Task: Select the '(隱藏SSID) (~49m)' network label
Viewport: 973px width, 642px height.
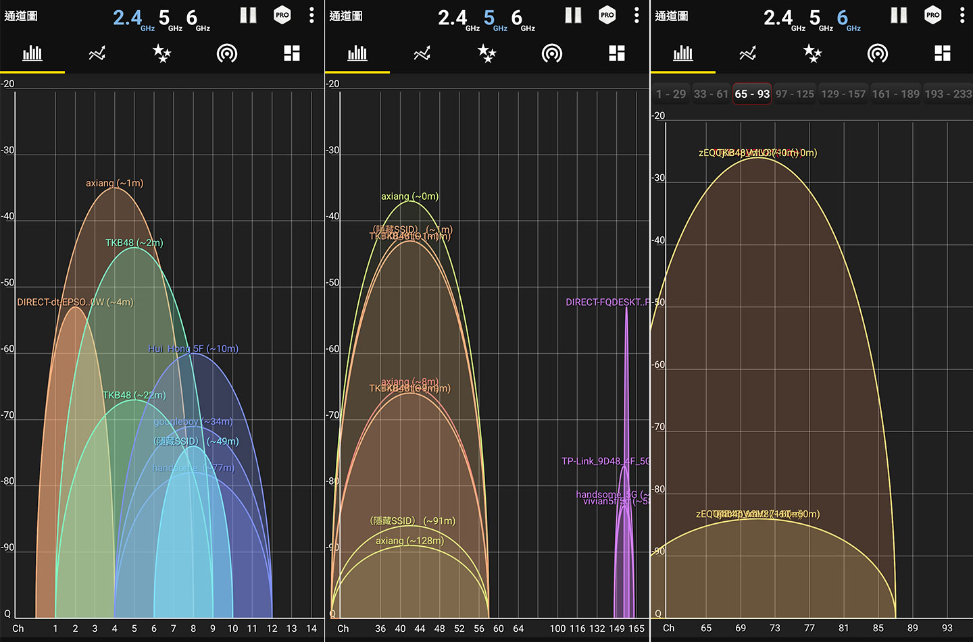Action: [x=197, y=441]
